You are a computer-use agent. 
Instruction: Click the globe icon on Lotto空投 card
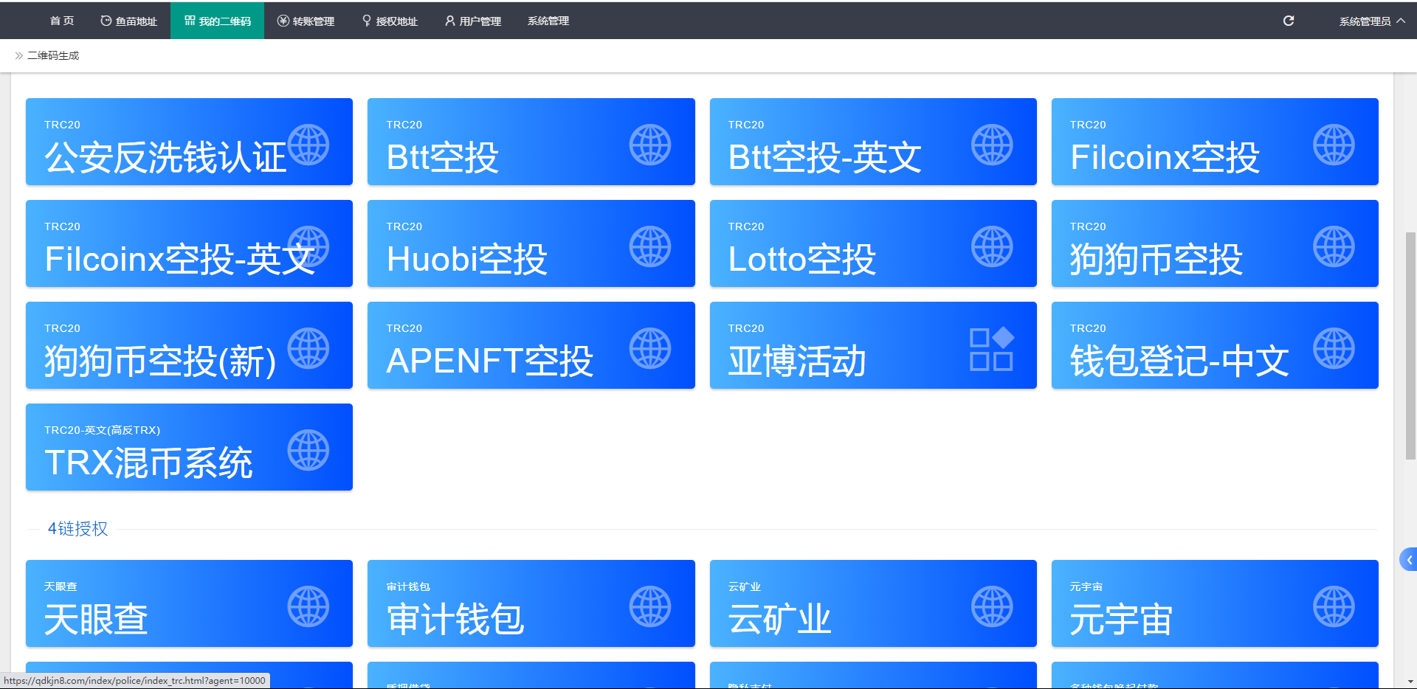point(991,246)
